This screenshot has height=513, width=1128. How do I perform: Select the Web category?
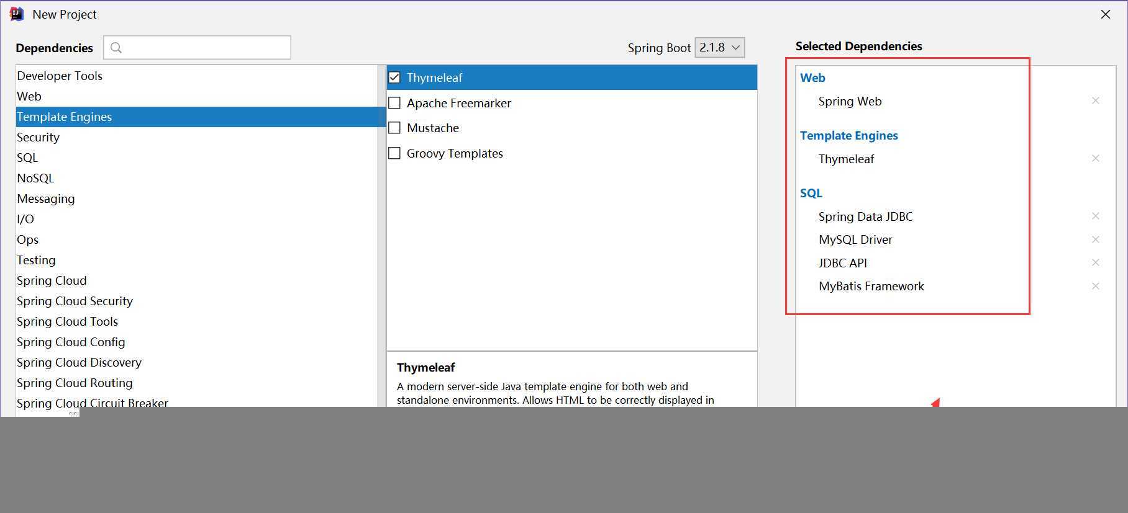[x=196, y=96]
